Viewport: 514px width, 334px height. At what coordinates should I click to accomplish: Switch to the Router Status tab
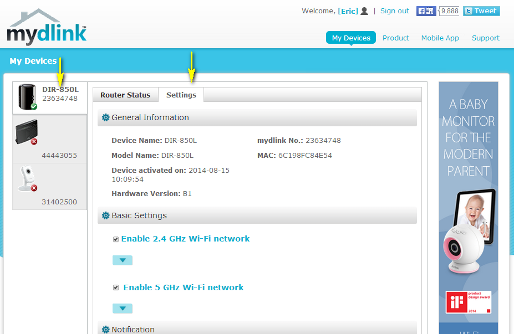[x=125, y=95]
